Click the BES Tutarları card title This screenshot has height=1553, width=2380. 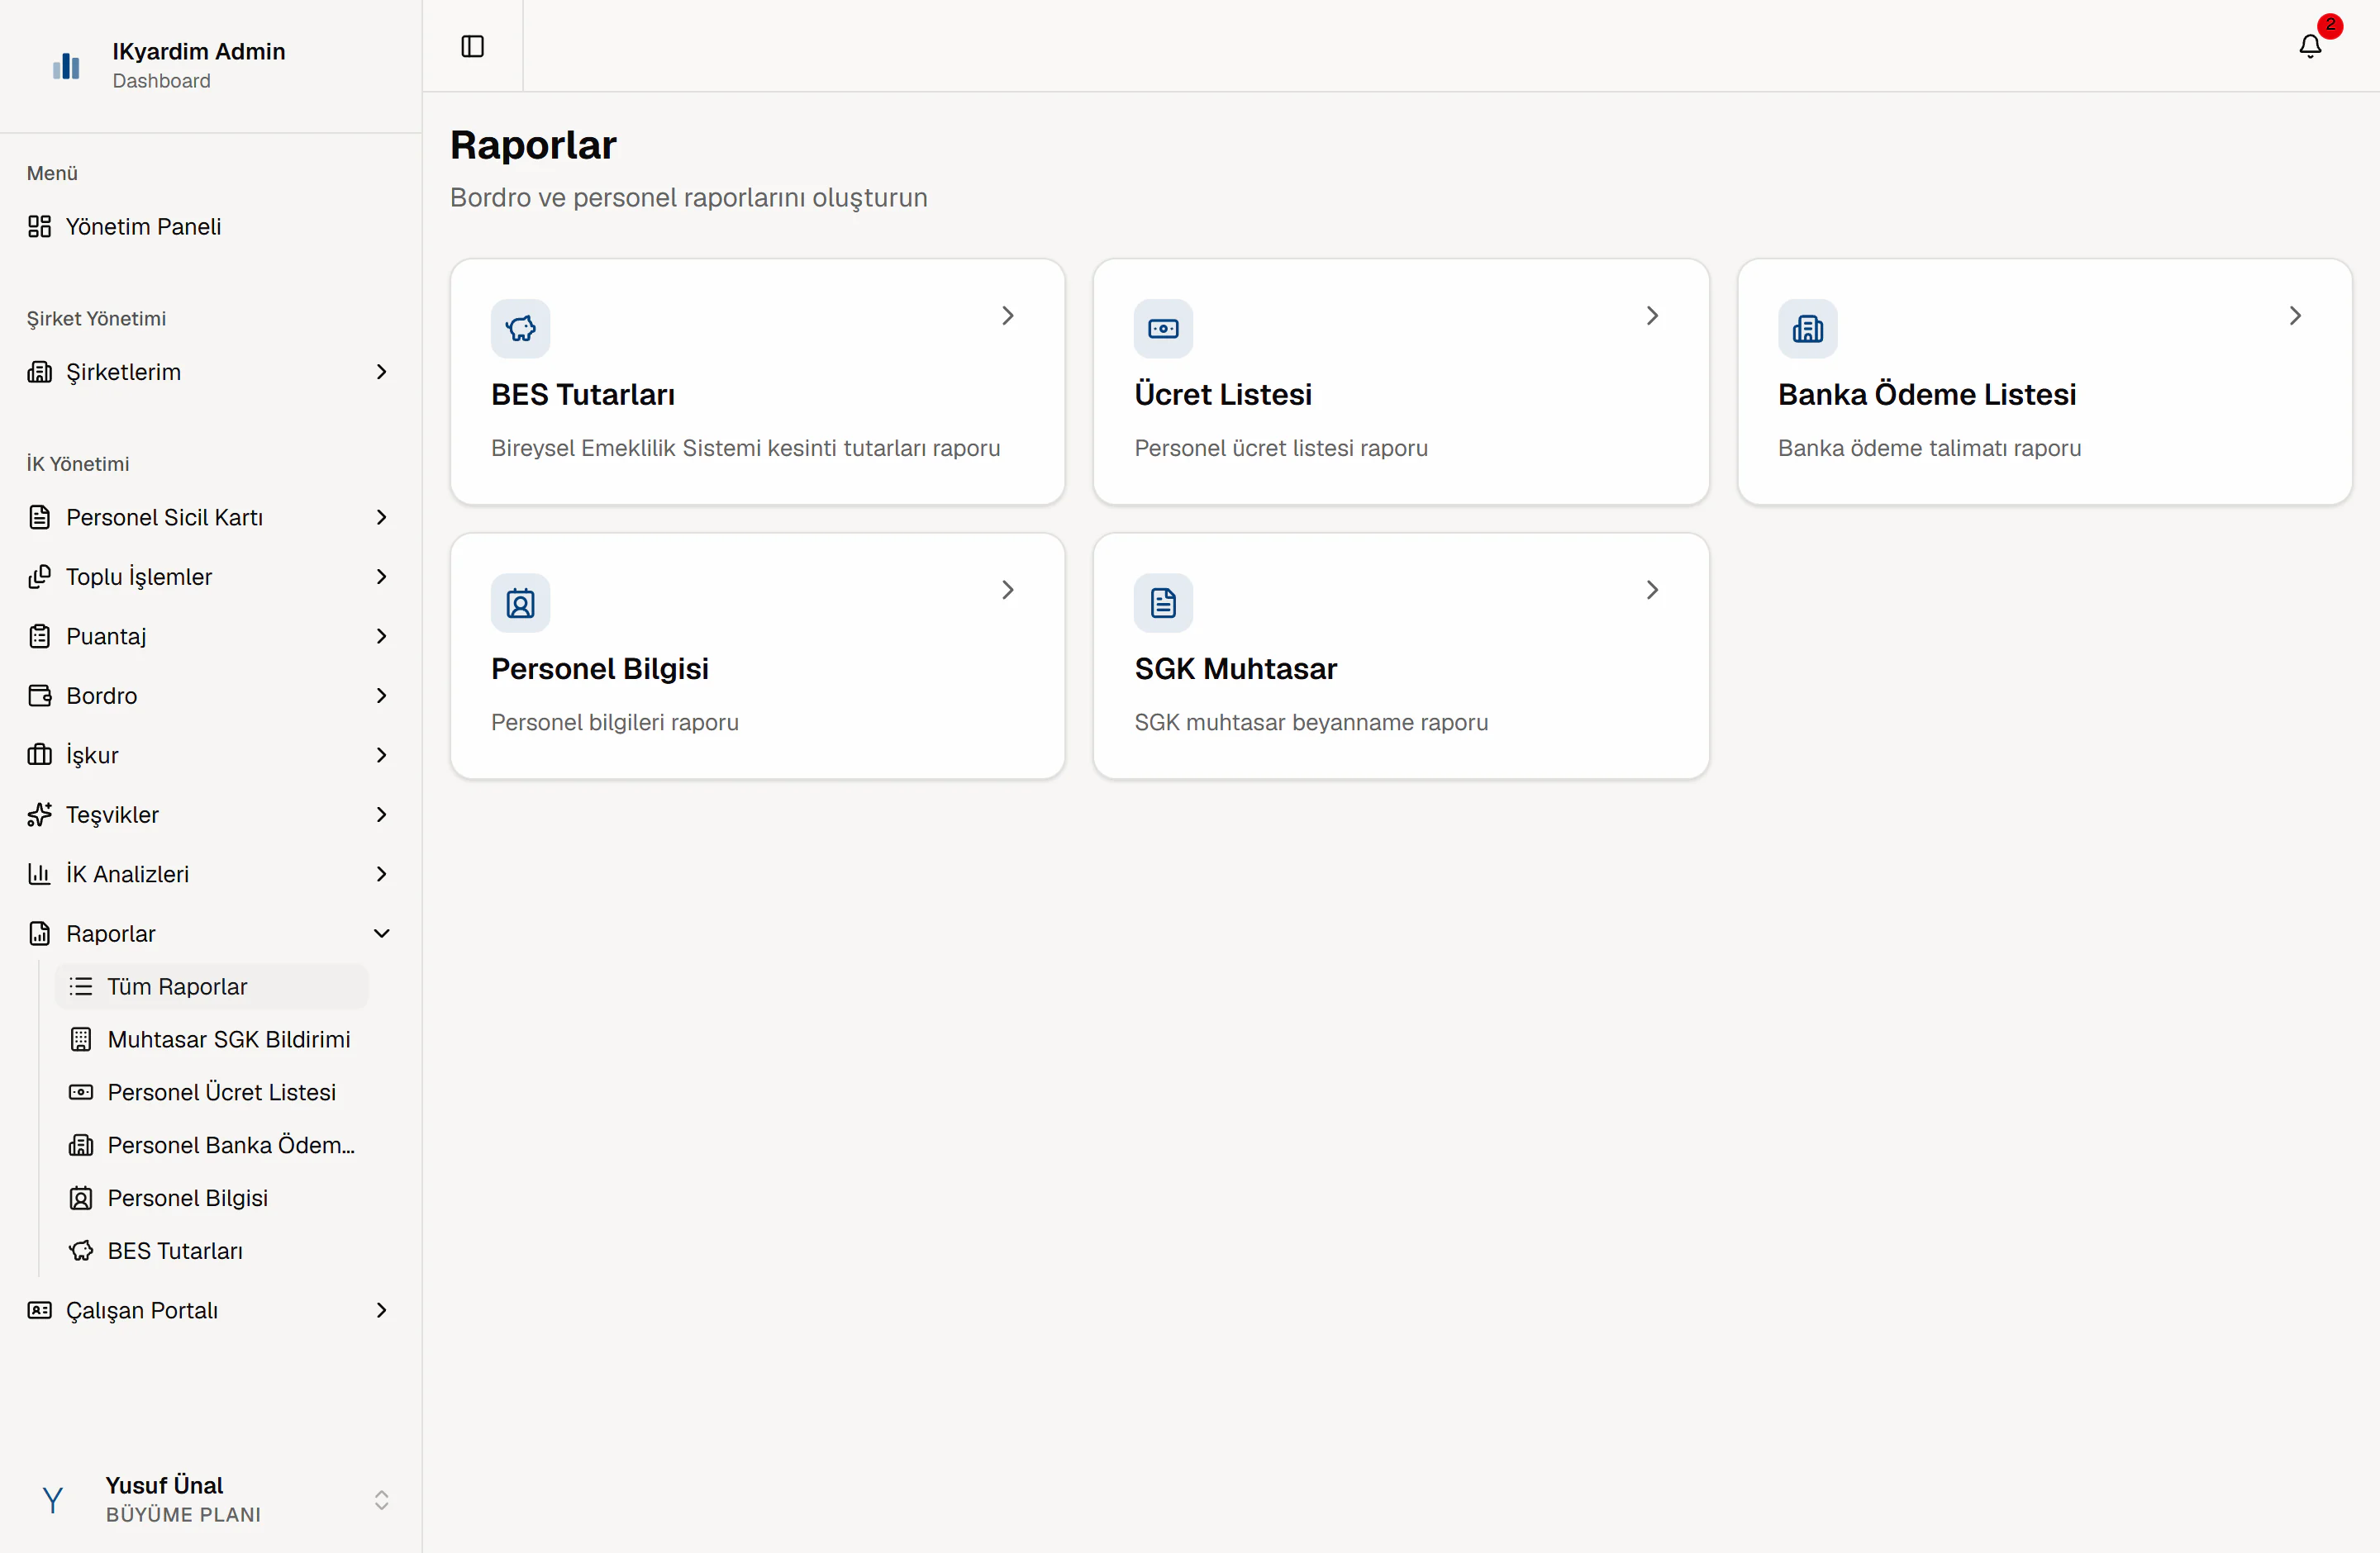click(583, 395)
